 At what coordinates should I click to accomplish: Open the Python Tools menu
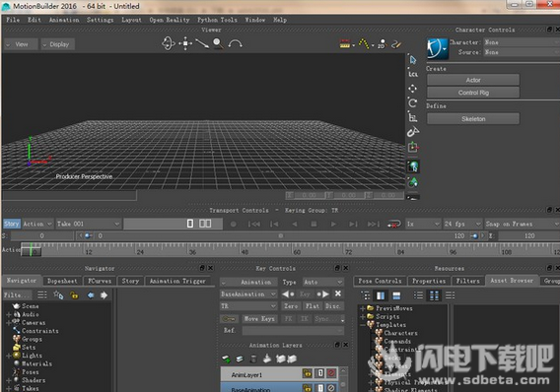click(x=217, y=20)
